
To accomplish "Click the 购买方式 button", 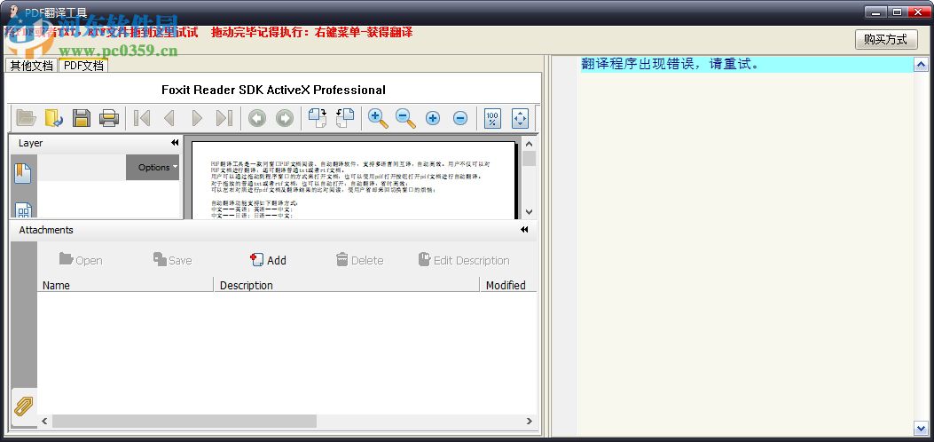I will coord(886,39).
